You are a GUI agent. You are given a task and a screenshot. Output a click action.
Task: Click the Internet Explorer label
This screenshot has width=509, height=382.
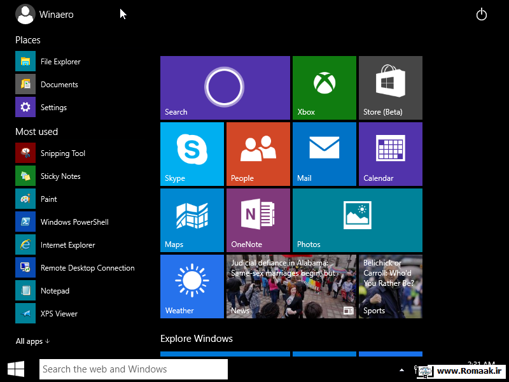68,245
